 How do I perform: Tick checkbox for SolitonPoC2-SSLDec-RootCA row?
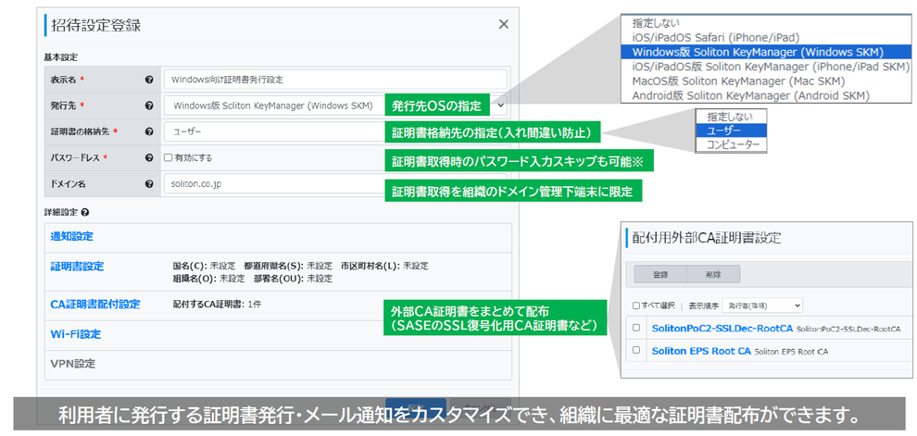(x=636, y=329)
